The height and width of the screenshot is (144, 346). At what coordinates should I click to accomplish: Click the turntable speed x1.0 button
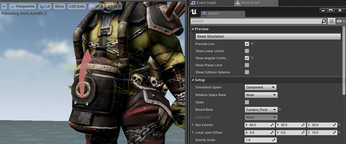114,6
